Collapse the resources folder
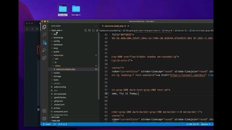Screen dimensions: 232x130 point(74,55)
